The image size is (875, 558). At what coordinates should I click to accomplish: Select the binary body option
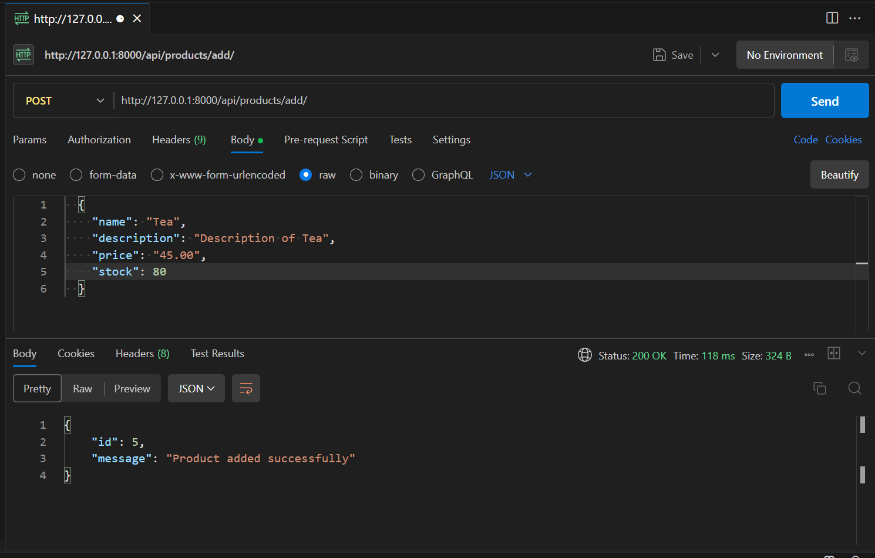356,175
